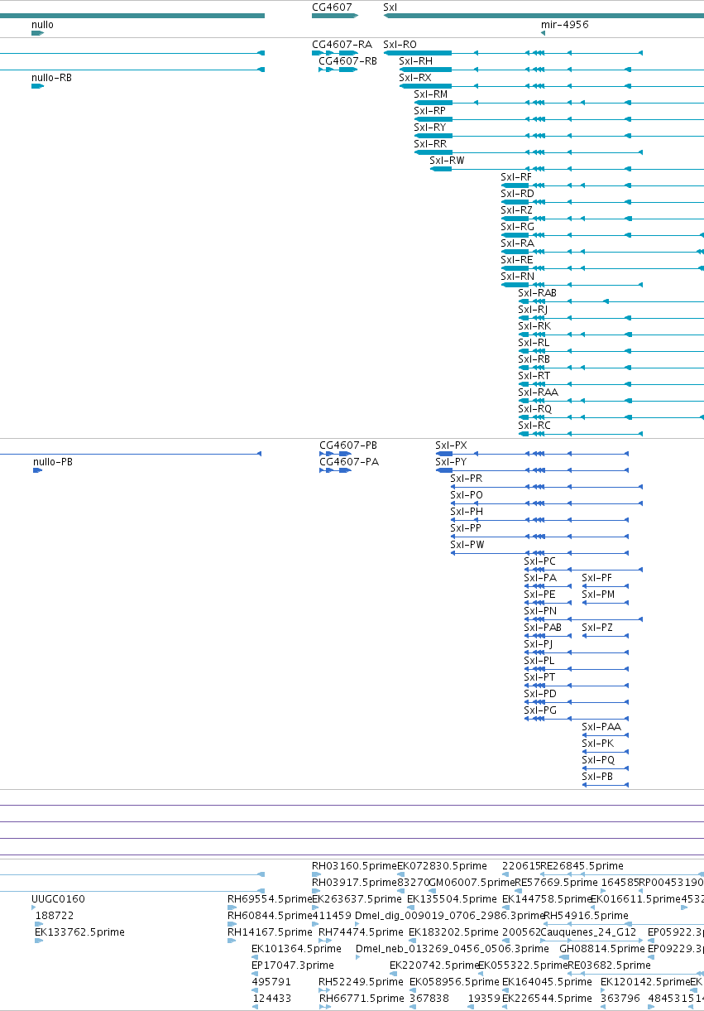The width and height of the screenshot is (704, 1011).
Task: Select the Sxl-RT transcript label
Action: tap(534, 375)
